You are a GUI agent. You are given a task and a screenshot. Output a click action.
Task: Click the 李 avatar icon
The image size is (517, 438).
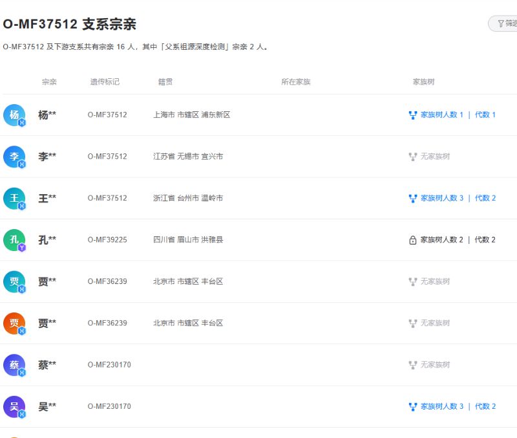pyautogui.click(x=14, y=157)
